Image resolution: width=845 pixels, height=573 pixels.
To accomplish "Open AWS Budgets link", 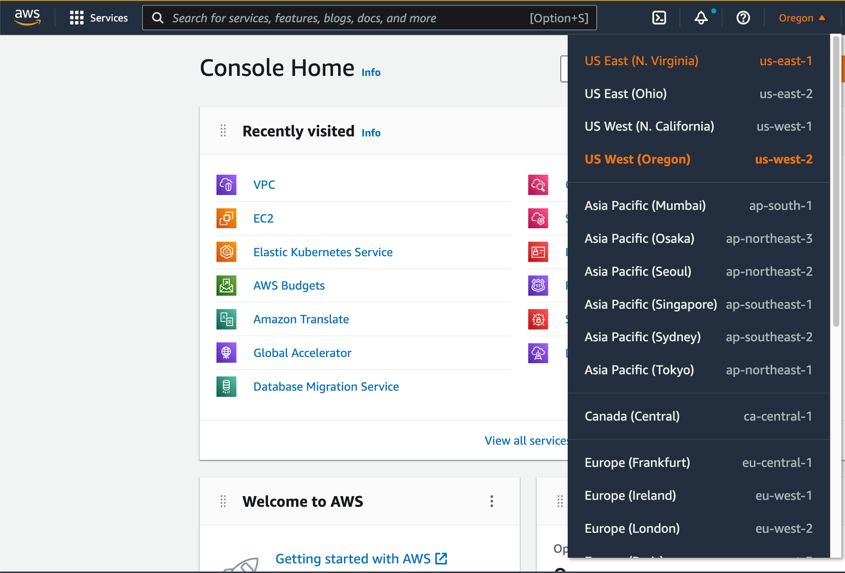I will (289, 286).
